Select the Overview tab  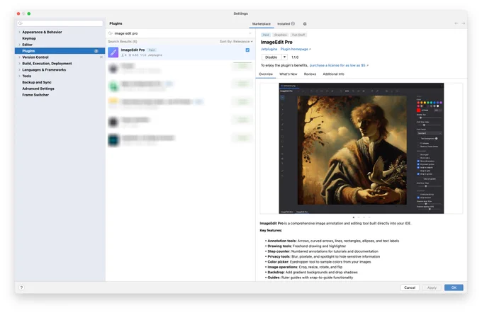(x=266, y=74)
